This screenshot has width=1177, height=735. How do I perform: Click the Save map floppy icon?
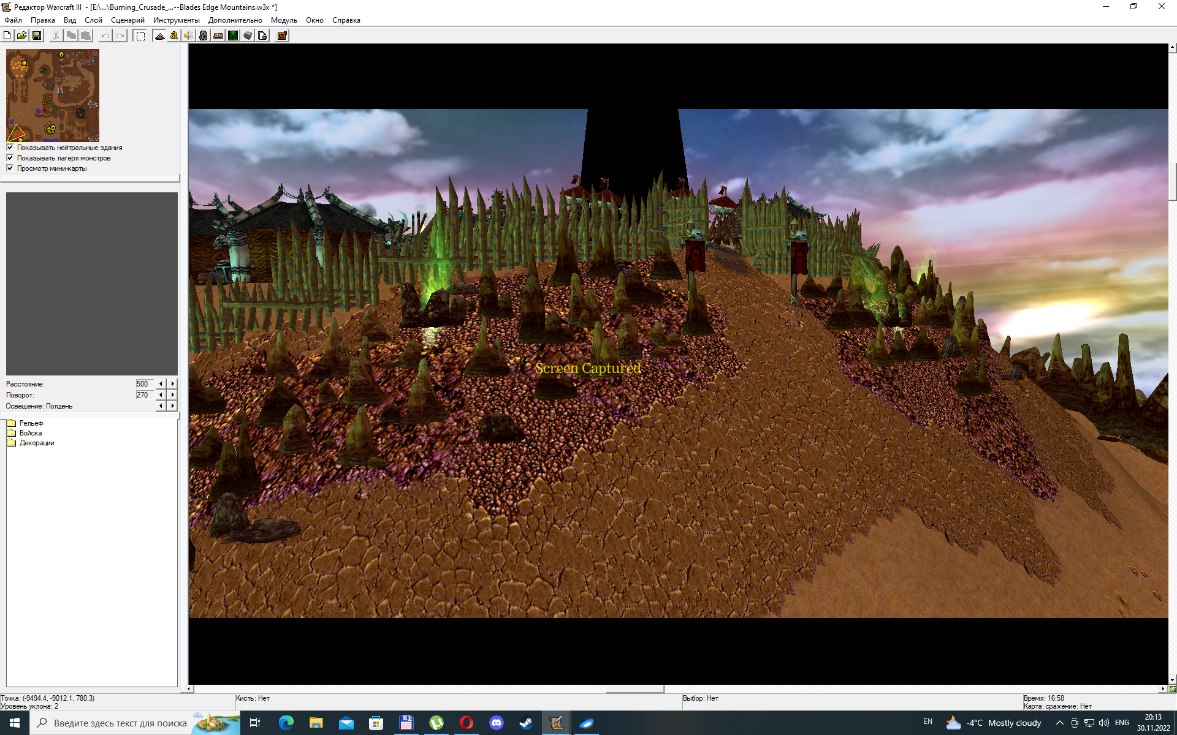37,36
